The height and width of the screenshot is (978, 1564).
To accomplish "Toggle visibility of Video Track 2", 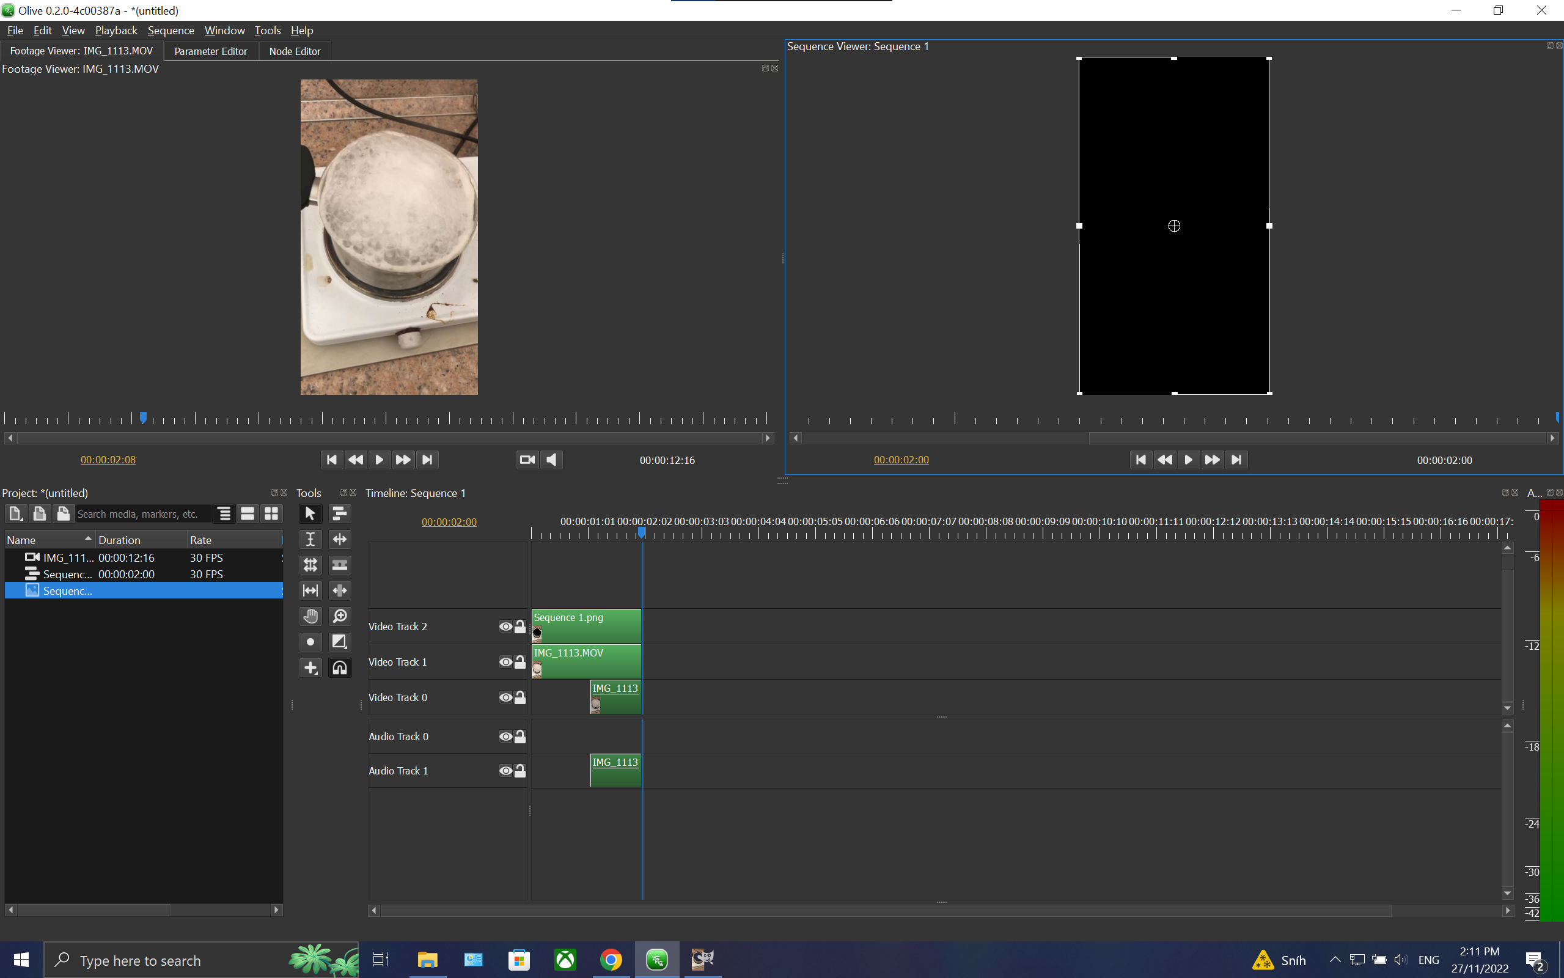I will (505, 626).
